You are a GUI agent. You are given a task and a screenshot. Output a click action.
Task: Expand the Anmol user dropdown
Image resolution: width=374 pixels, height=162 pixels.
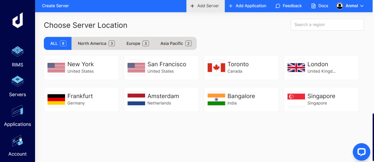[350, 6]
